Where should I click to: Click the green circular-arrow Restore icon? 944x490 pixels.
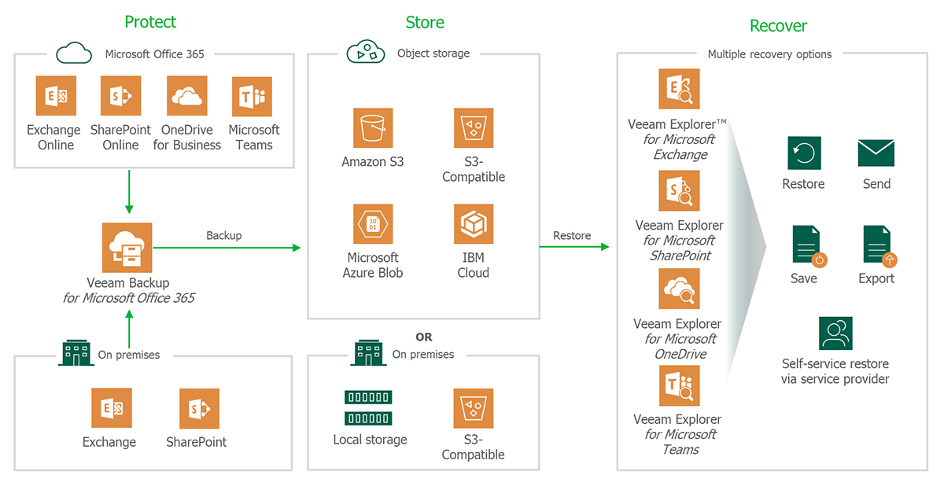pos(804,153)
